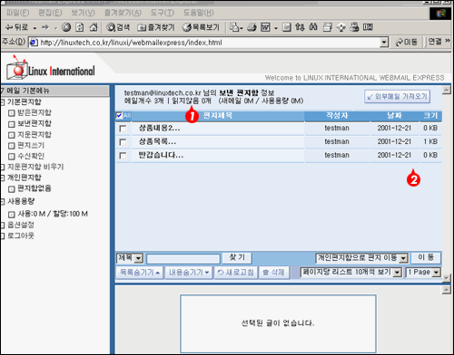Click 지운편지함 비우기 empty trash
Screen dimensions: 454x355
tap(35, 167)
